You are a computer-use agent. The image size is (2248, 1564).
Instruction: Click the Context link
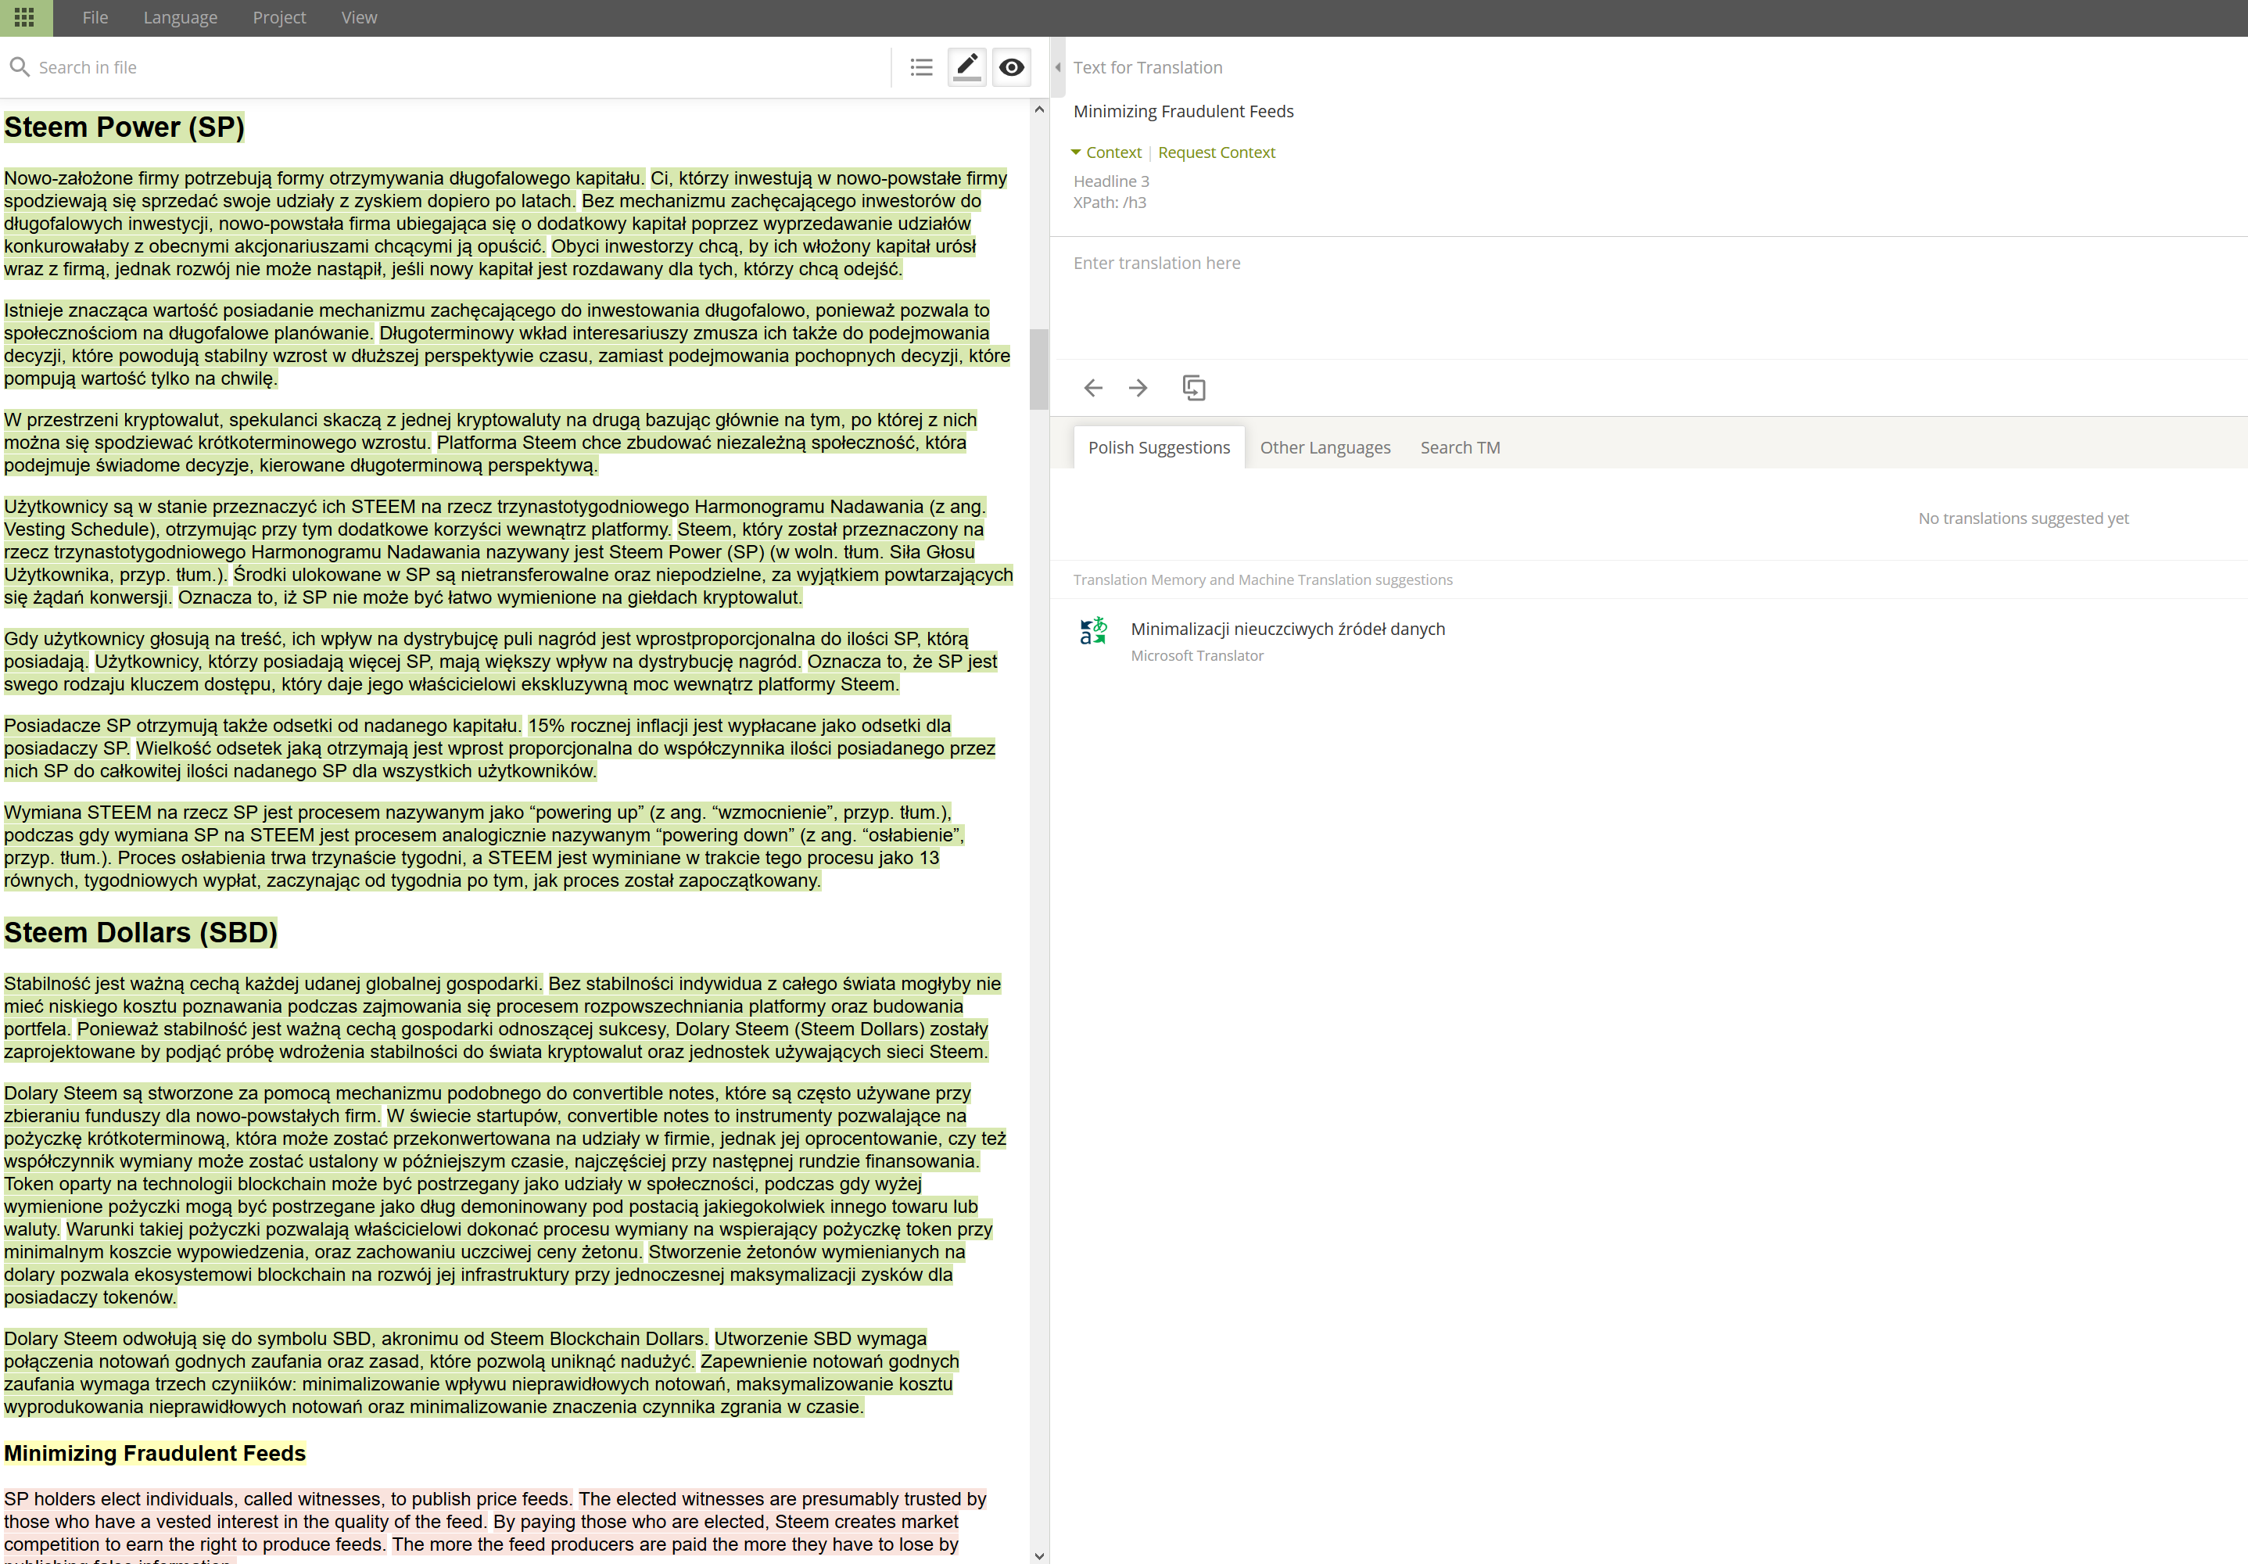1113,152
